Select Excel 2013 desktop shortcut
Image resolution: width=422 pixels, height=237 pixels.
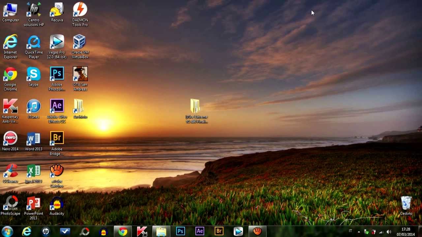point(34,174)
